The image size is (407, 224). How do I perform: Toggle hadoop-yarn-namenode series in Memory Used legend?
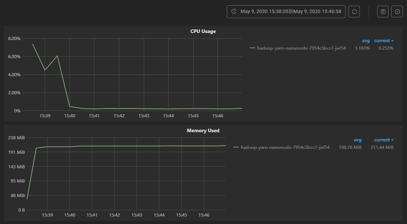285,147
